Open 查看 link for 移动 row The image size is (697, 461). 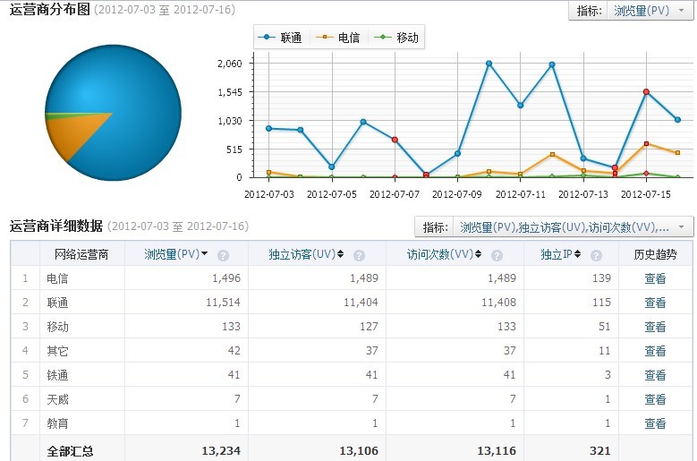(655, 327)
